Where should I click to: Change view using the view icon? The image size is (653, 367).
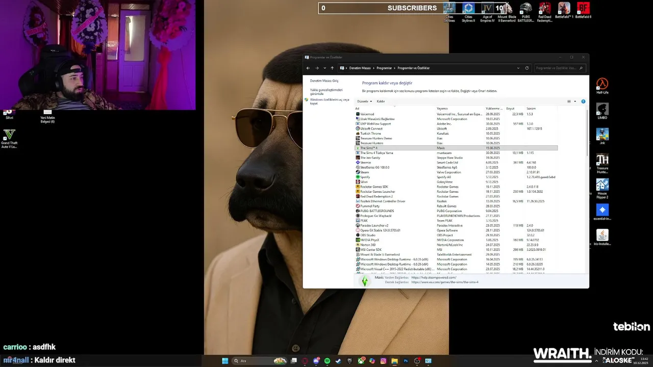tap(569, 101)
